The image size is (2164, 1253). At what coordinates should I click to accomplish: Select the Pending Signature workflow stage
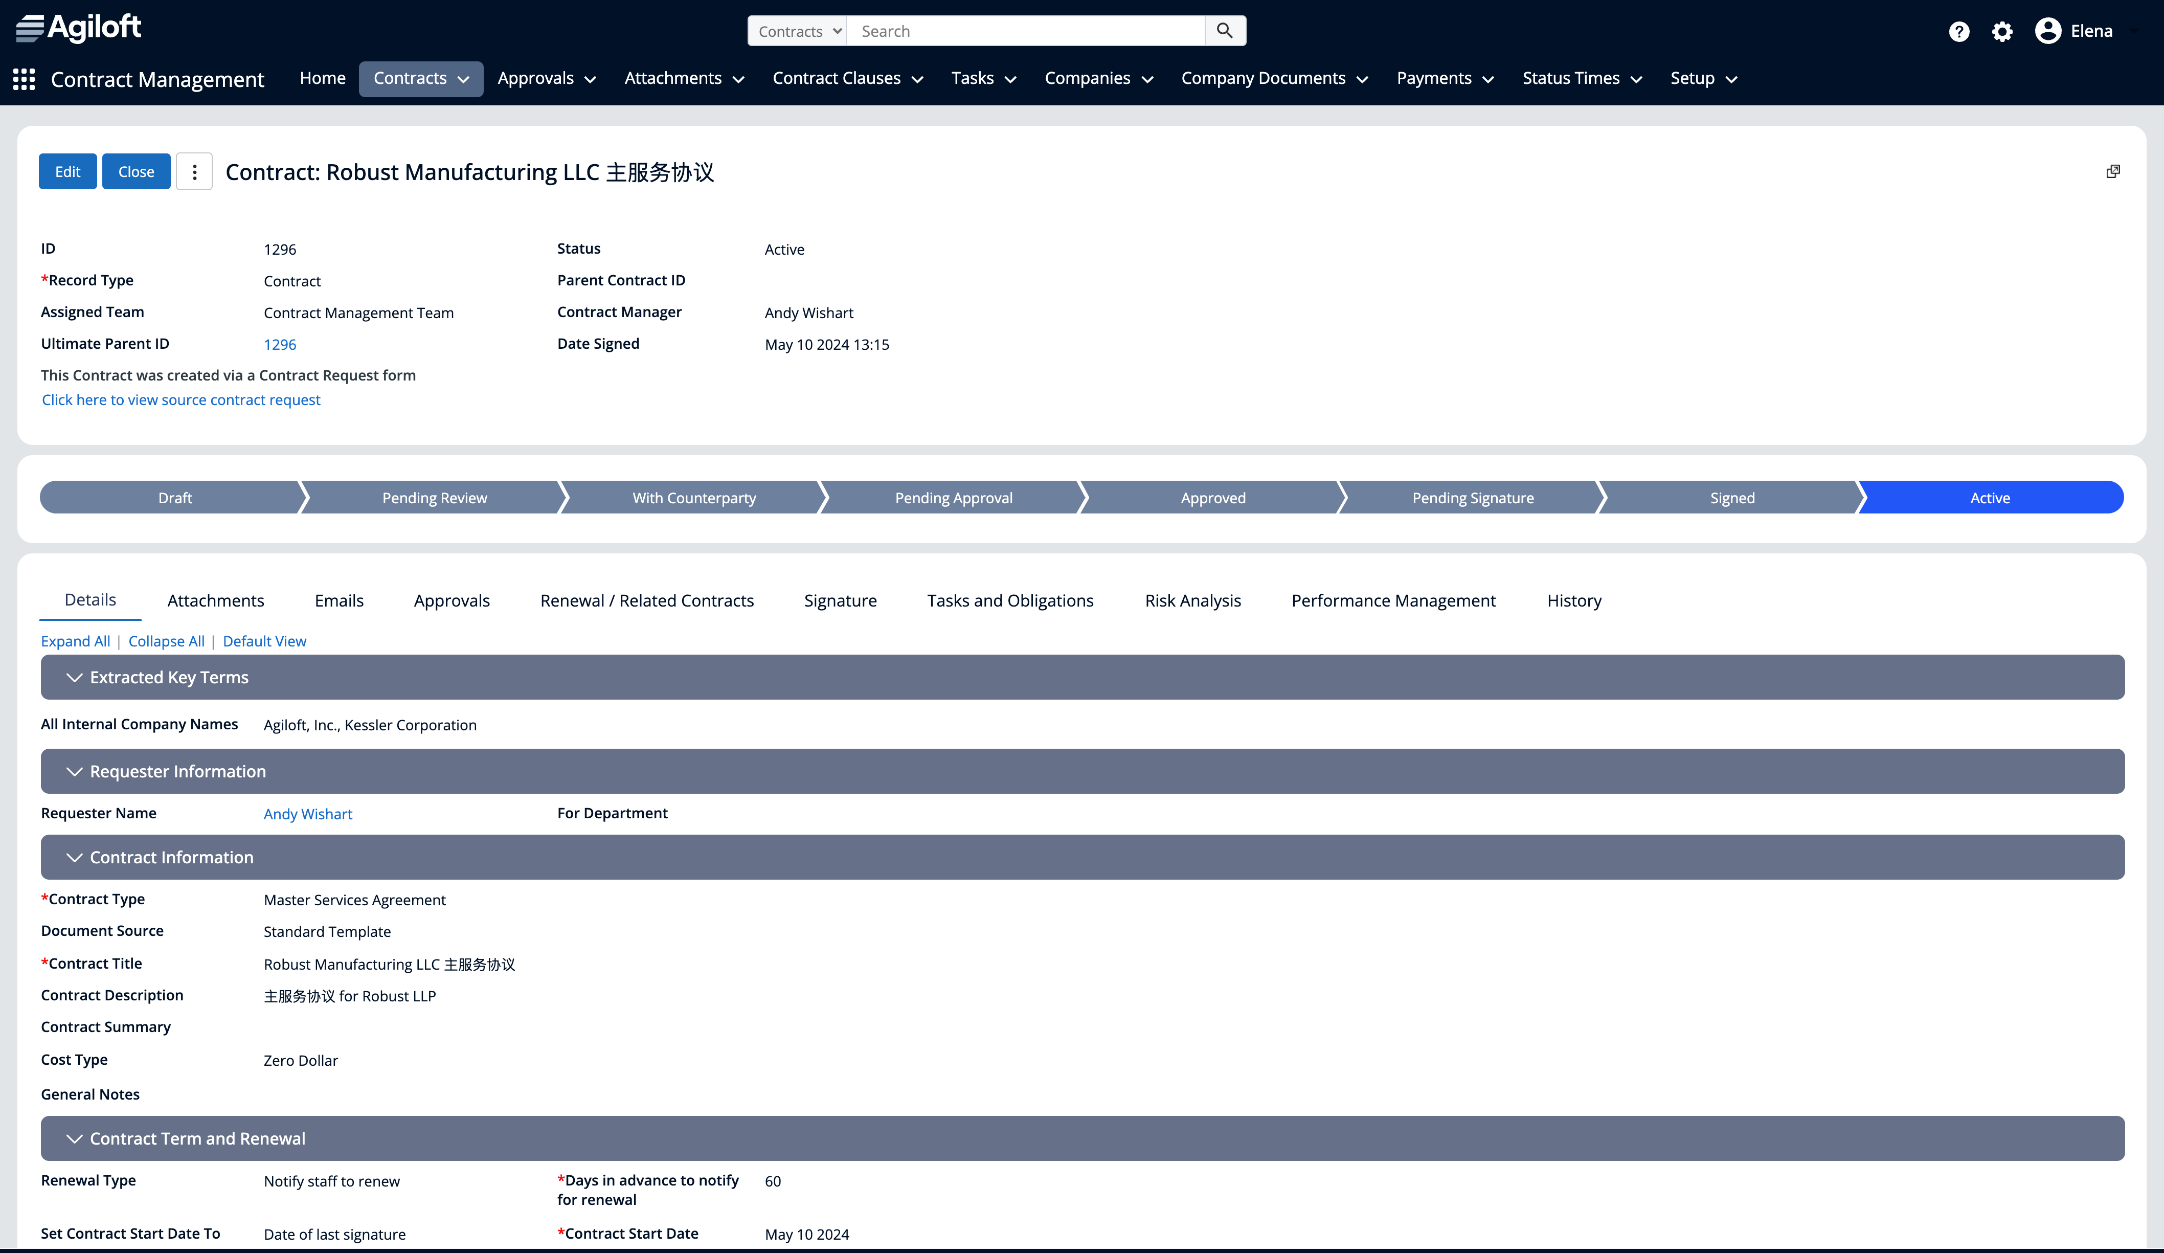[x=1472, y=497]
